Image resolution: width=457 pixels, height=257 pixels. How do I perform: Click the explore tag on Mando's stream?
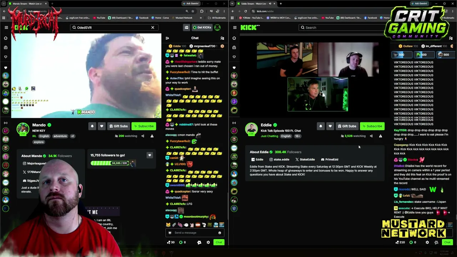click(39, 142)
